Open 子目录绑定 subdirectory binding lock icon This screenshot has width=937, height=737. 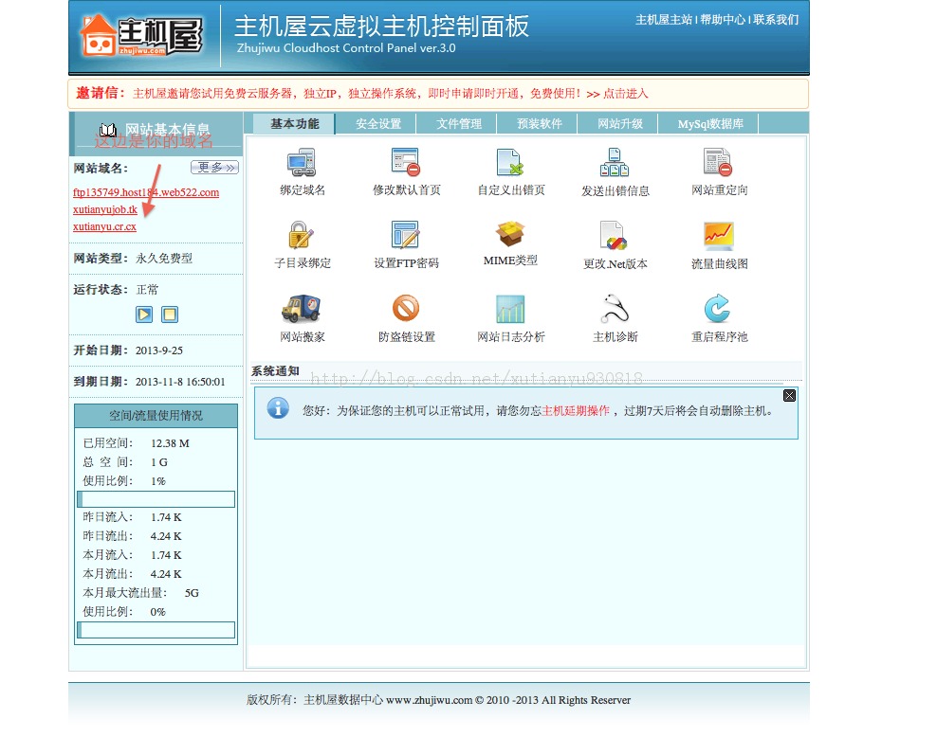301,235
